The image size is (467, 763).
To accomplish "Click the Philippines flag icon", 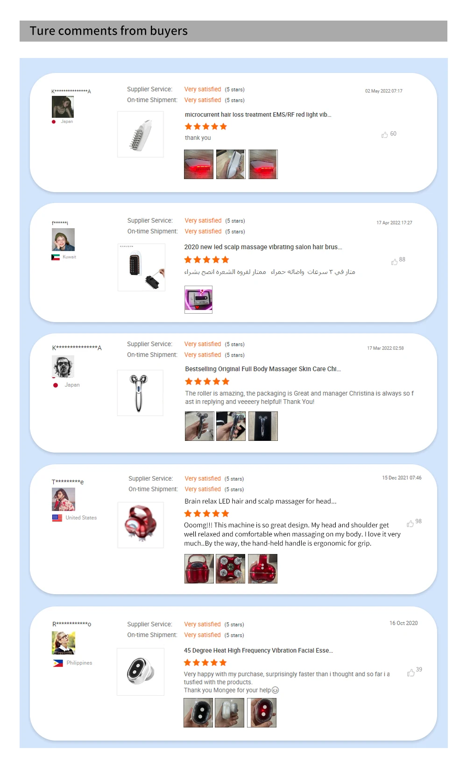I will click(x=58, y=663).
